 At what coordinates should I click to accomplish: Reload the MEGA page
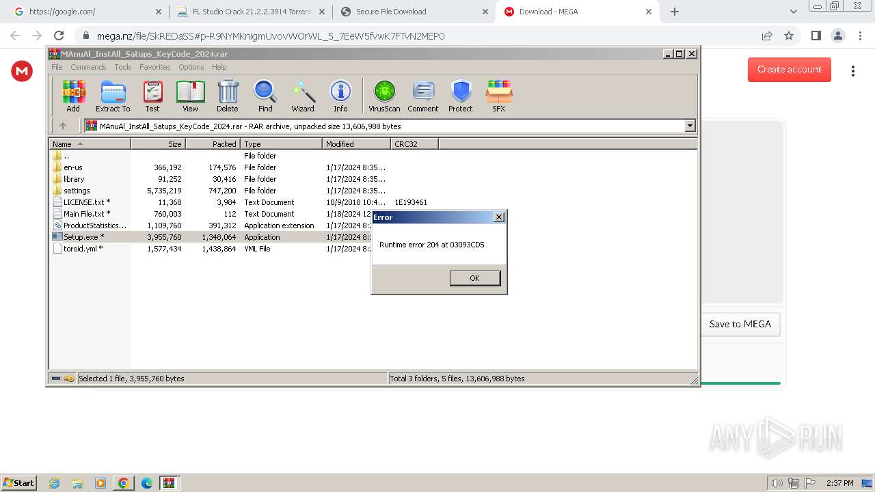tap(59, 36)
